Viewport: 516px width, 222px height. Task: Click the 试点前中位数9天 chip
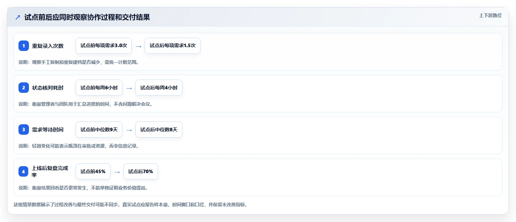coord(99,129)
